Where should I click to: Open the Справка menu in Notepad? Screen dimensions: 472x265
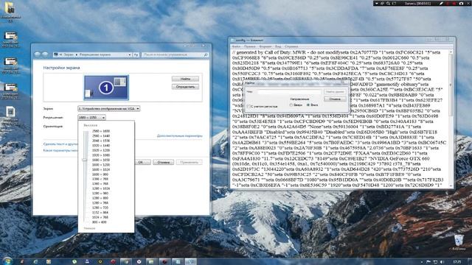(291, 46)
